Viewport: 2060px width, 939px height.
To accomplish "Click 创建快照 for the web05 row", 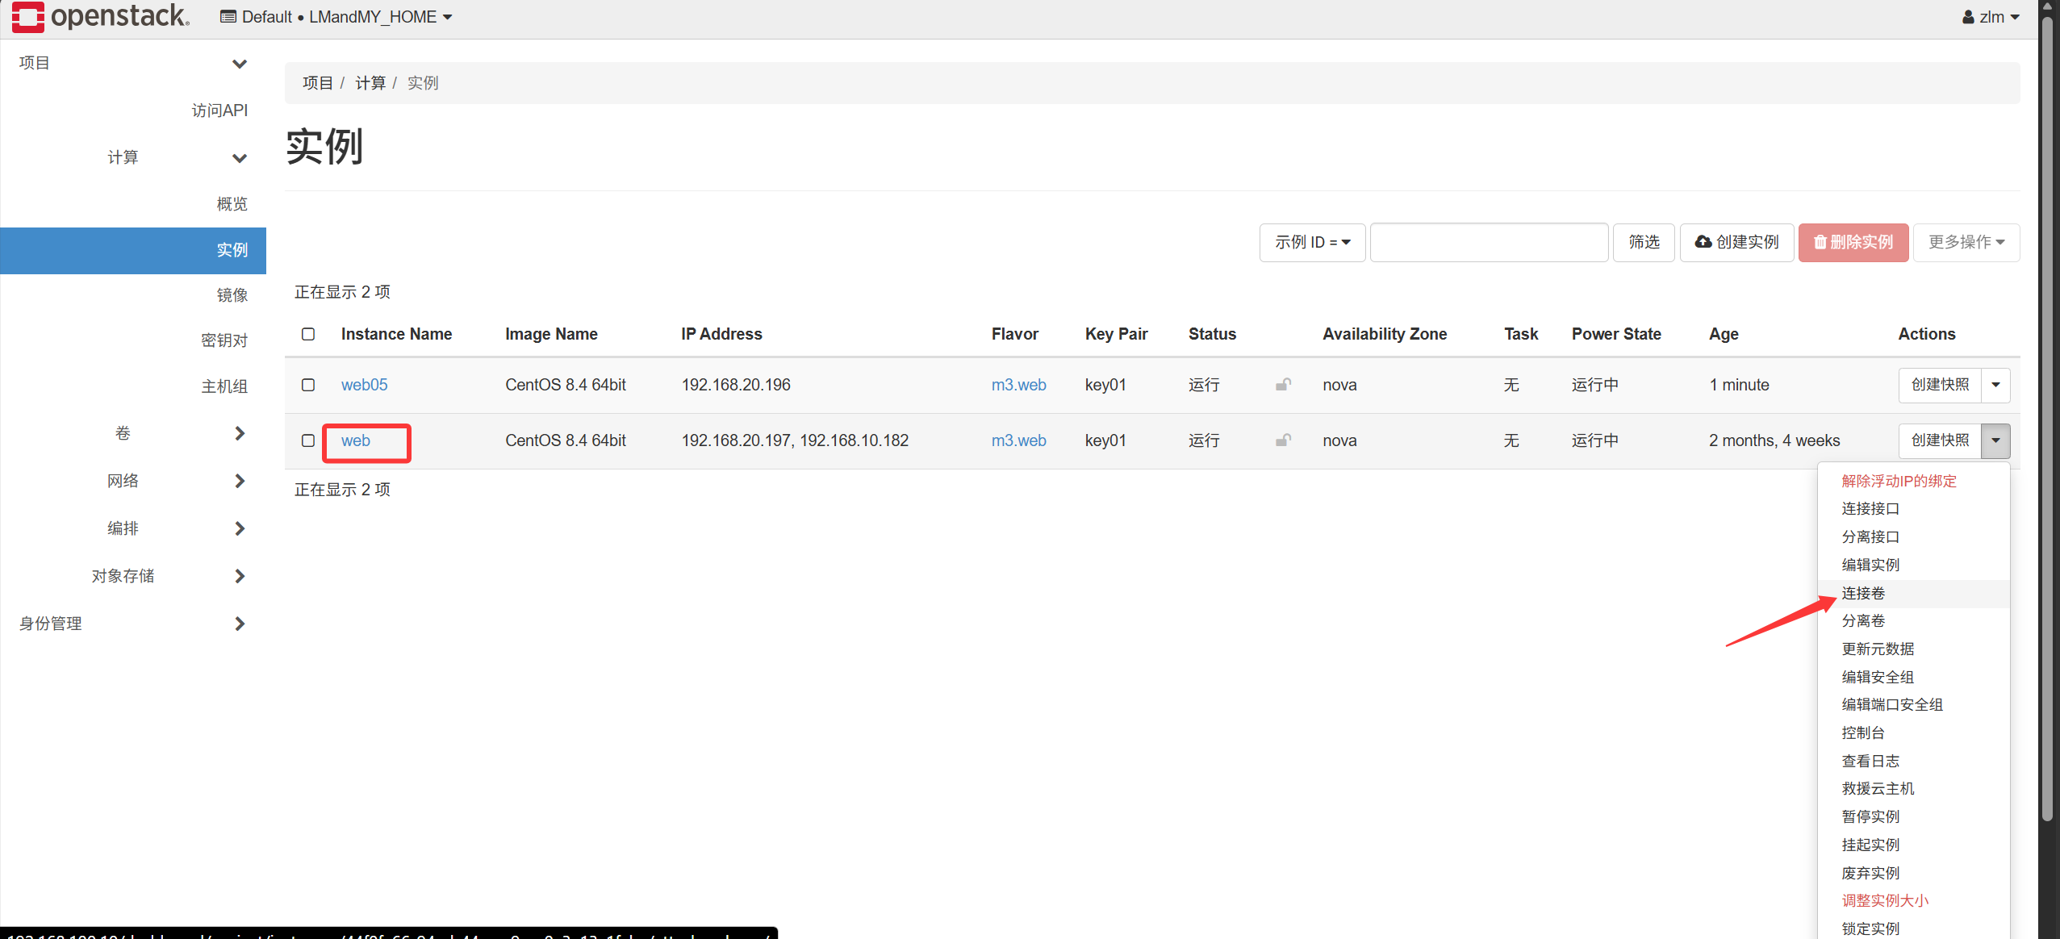I will coord(1940,385).
